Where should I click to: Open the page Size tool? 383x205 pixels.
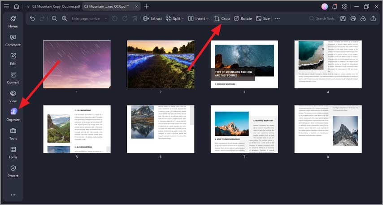click(263, 18)
